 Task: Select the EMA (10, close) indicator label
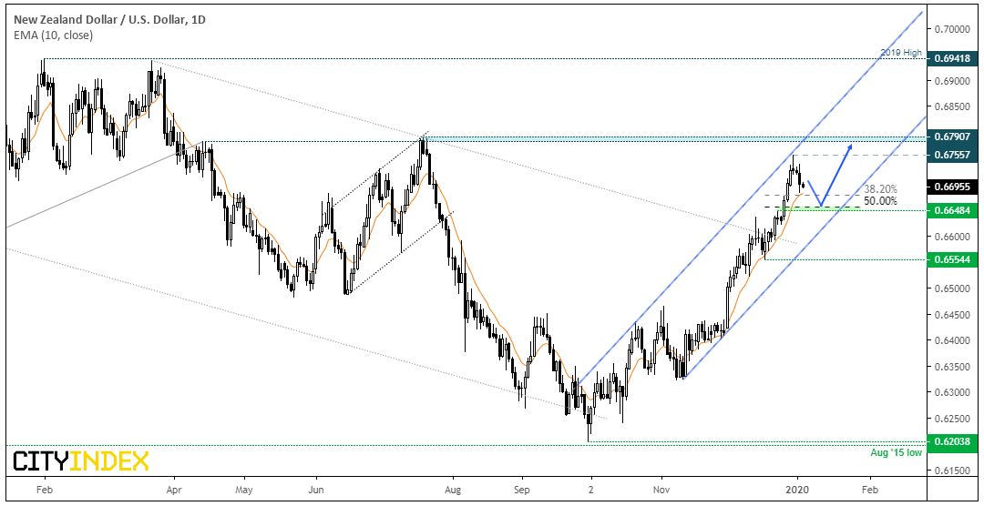[51, 35]
